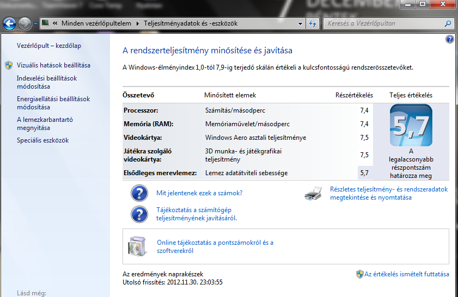The image size is (458, 297).
Task: Open 'Indexelési beállítások módosítása'
Action: coord(47,82)
